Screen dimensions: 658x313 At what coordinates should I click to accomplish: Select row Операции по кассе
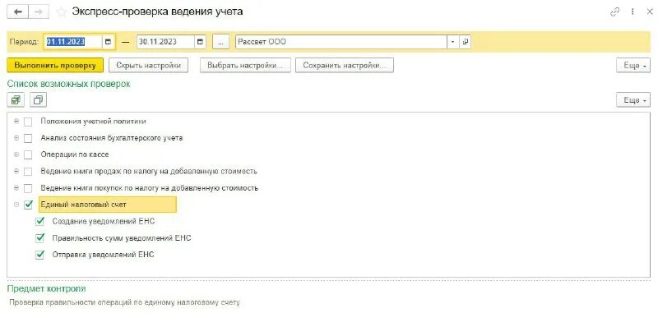click(75, 154)
